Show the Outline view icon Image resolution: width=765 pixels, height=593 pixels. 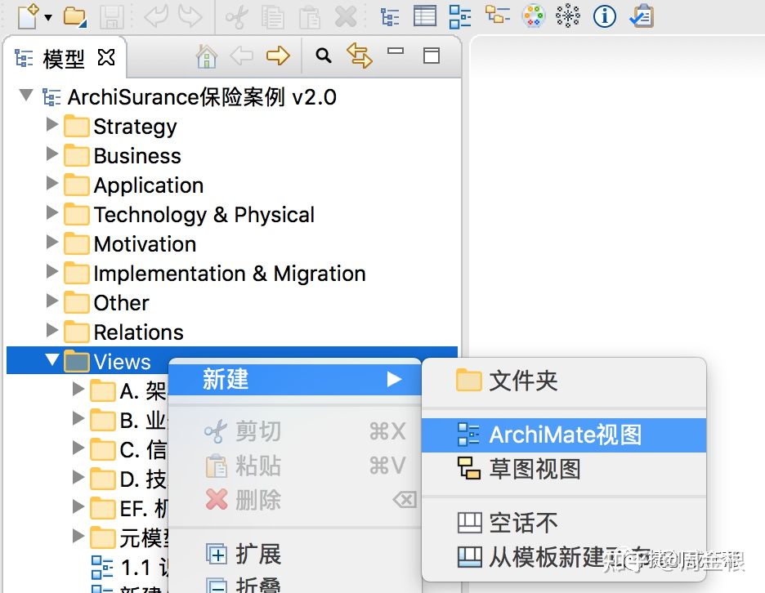(460, 16)
